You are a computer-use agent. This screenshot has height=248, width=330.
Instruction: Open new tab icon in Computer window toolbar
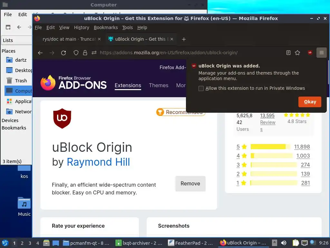coord(8,27)
